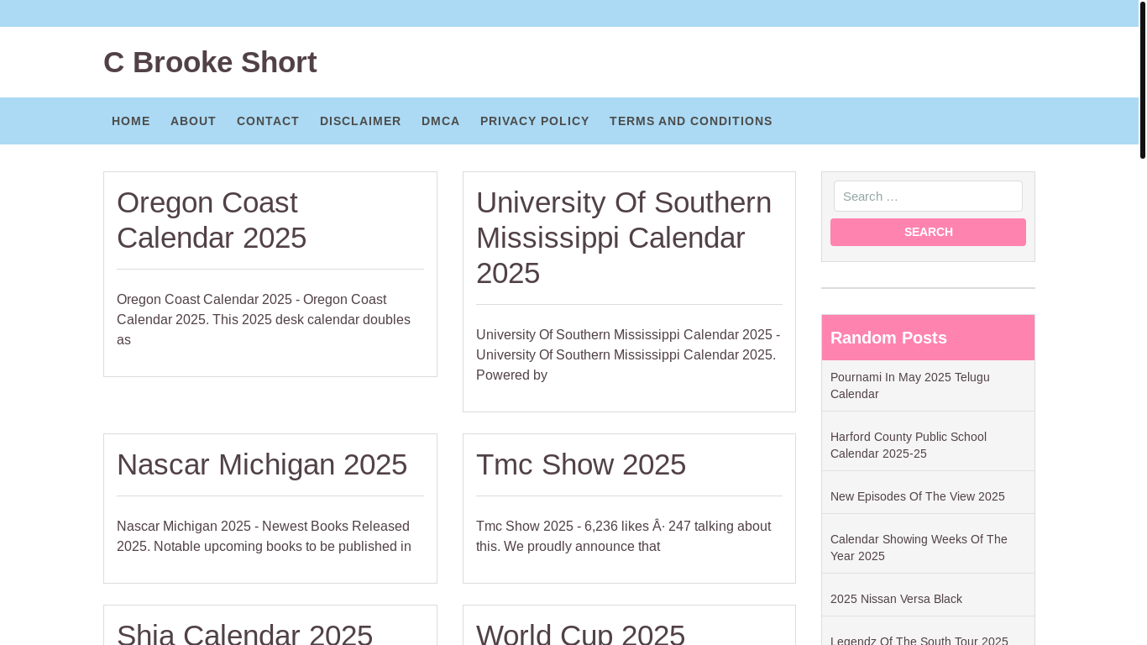Read the Nascar Michigan 2025 article
The height and width of the screenshot is (645, 1147).
coord(262,464)
